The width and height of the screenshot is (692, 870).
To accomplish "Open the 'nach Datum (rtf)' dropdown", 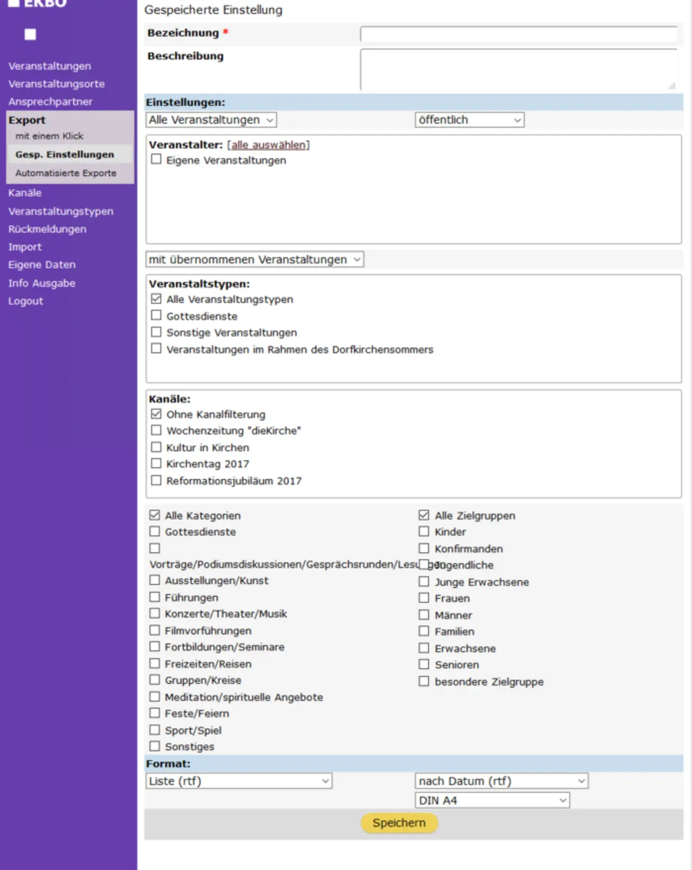I will point(502,781).
